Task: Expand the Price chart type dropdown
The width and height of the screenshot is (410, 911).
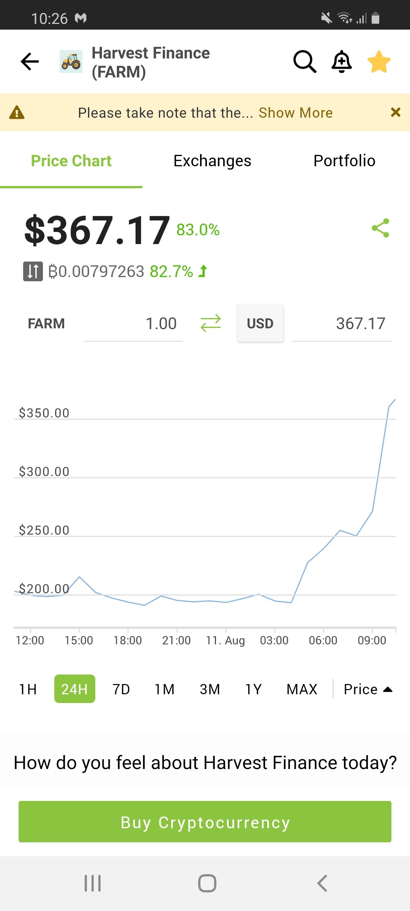Action: coord(368,689)
